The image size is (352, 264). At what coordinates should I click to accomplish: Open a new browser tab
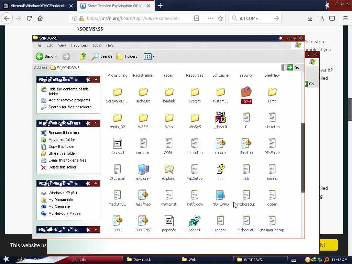pyautogui.click(x=160, y=5)
